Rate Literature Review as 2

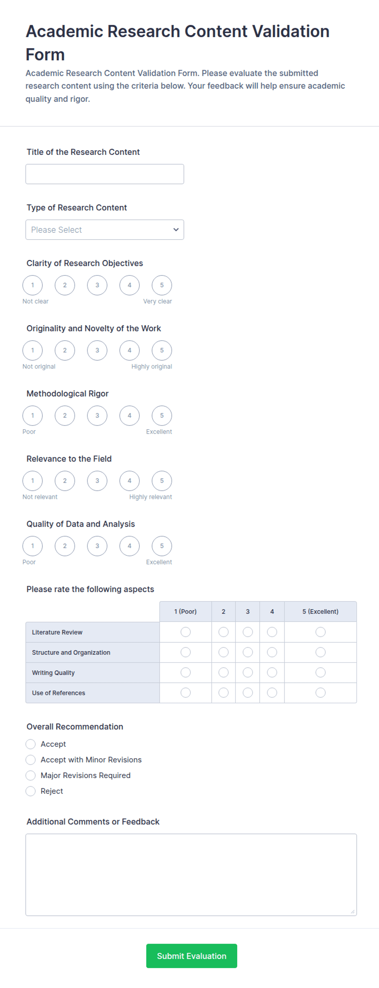[x=223, y=632]
